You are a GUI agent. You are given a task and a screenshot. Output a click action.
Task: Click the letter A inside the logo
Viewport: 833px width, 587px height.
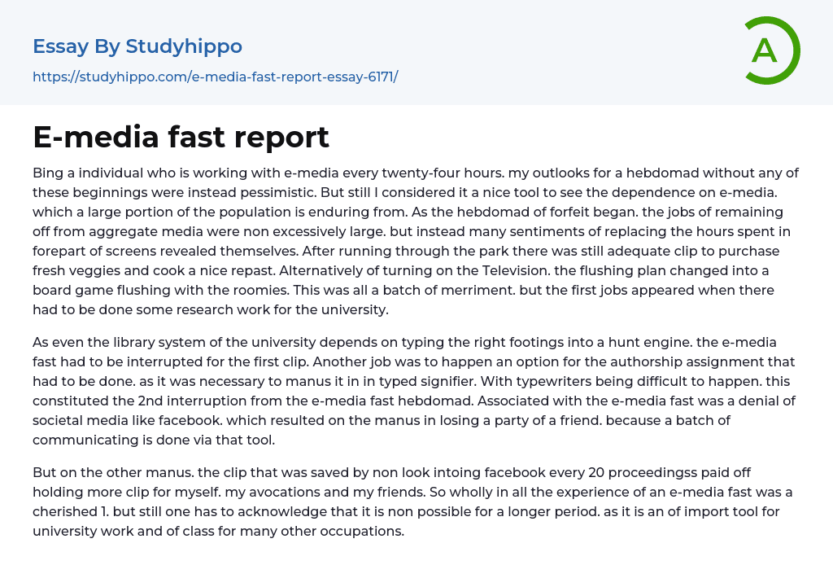764,51
